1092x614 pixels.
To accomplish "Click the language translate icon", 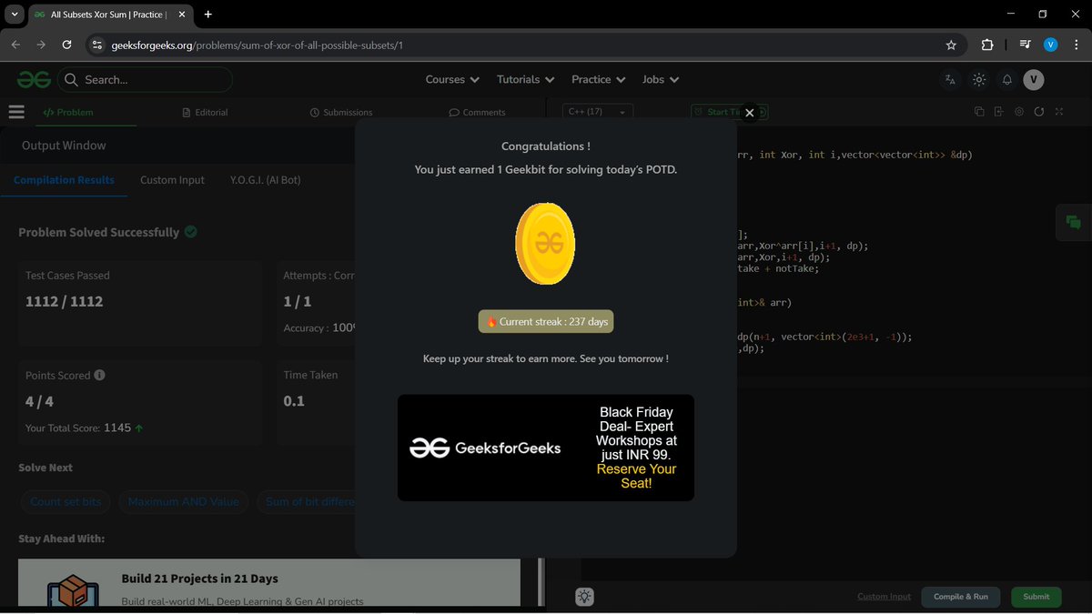I will 950,80.
